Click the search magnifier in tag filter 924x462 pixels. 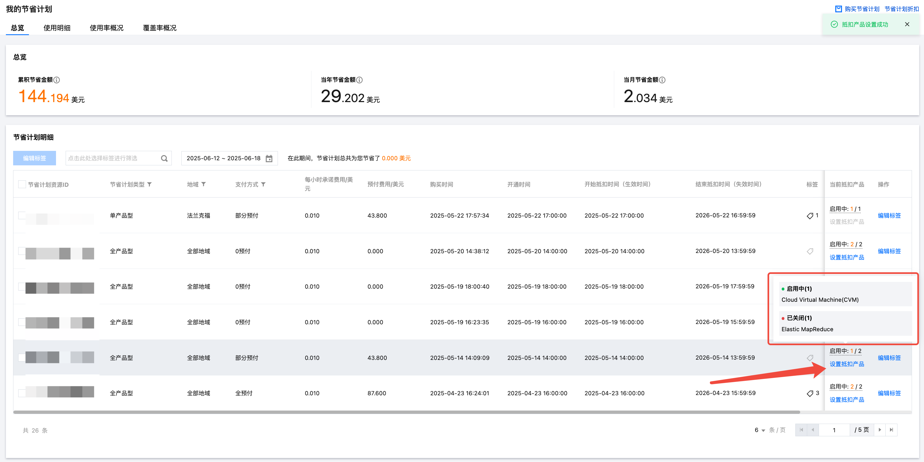point(164,159)
